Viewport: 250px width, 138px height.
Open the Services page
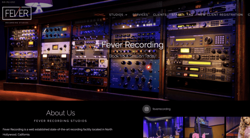click(x=140, y=15)
